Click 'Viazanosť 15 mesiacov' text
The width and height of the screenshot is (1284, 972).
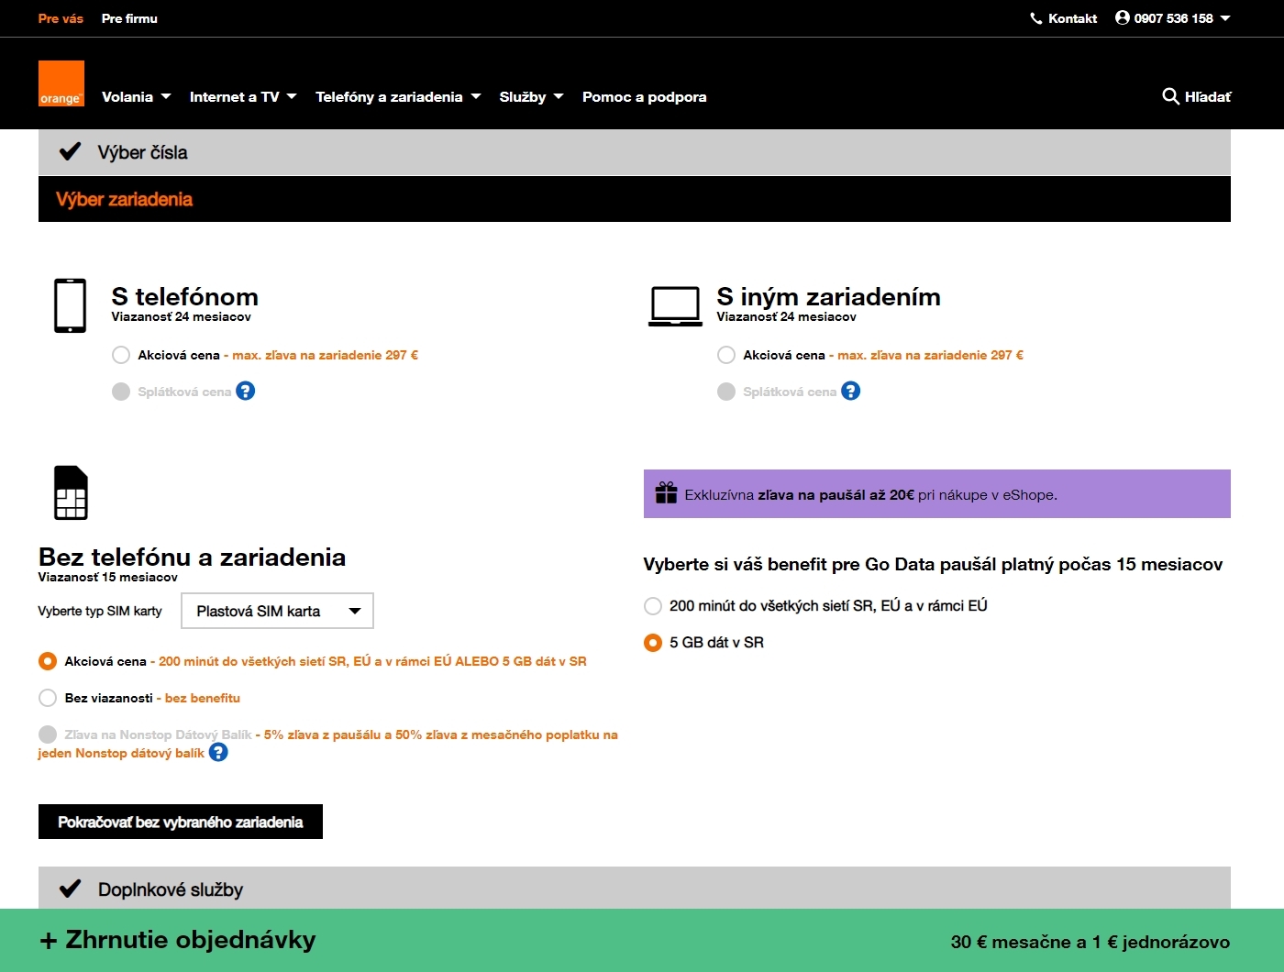108,577
